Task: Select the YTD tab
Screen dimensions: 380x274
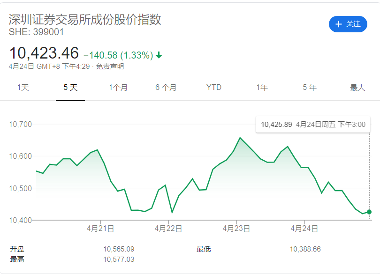Action: point(214,88)
